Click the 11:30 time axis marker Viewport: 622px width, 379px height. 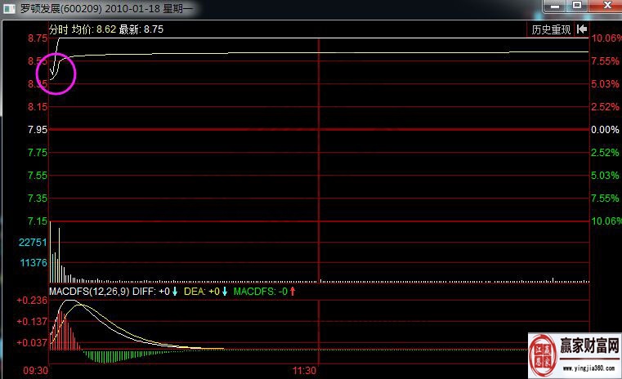point(304,371)
